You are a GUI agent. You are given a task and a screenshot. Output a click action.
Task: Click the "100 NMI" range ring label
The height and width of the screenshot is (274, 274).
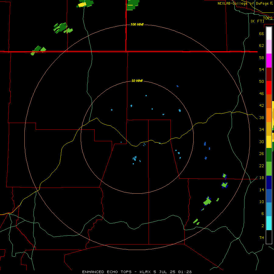coord(137,24)
